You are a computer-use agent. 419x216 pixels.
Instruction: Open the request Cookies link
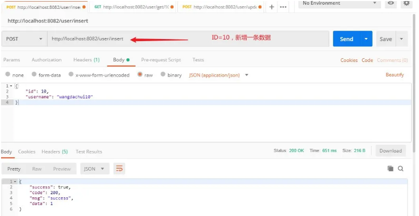tap(349, 60)
